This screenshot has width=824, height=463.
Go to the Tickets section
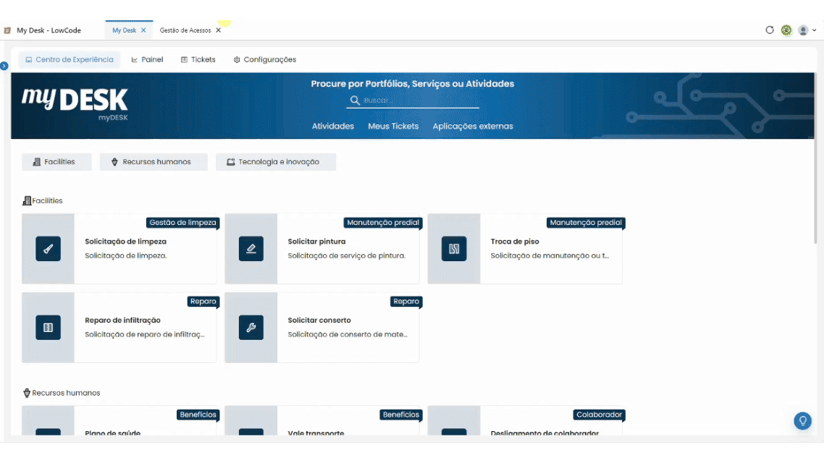click(198, 59)
